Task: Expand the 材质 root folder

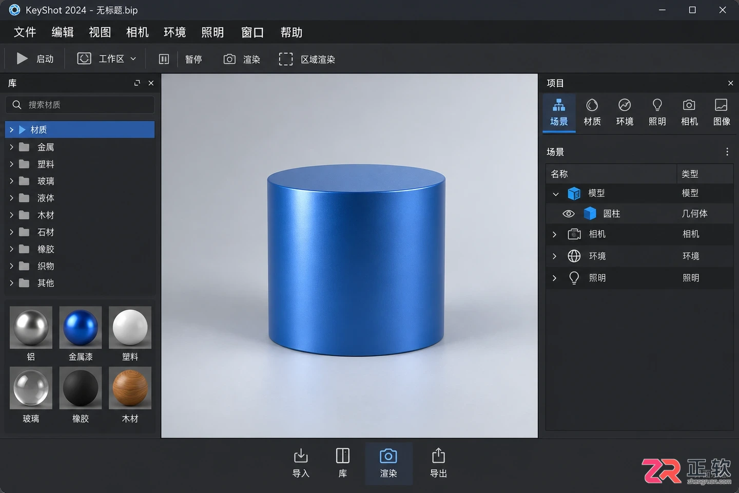Action: [11, 130]
